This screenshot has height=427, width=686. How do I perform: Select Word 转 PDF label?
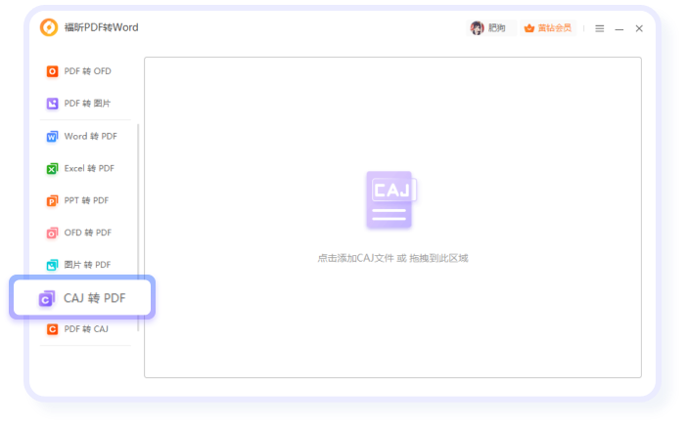pyautogui.click(x=91, y=137)
